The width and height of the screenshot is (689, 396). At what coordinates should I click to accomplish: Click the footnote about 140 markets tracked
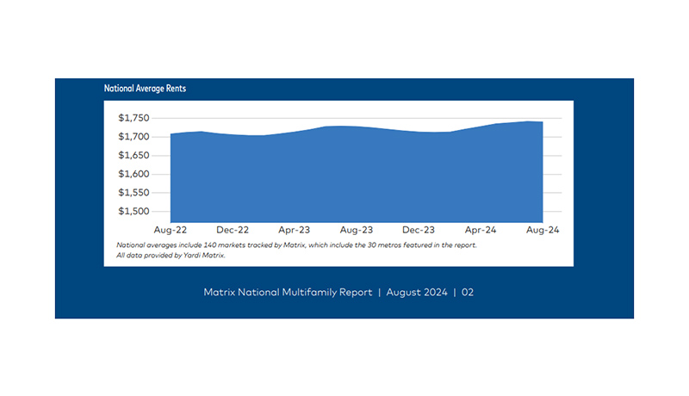tap(296, 245)
